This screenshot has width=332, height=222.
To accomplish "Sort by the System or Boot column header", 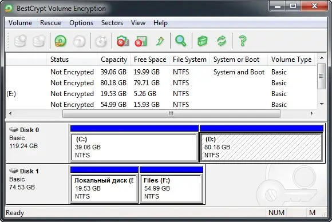I will 239,60.
